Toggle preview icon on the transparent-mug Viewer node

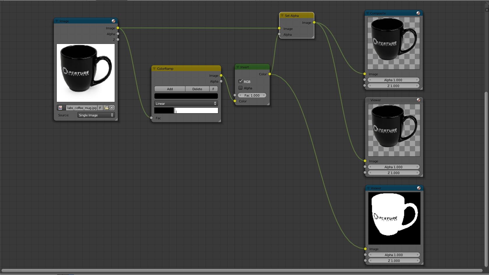coord(419,100)
